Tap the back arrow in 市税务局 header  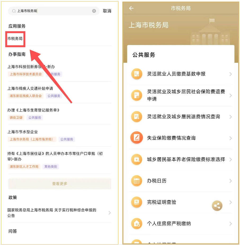[131, 8]
